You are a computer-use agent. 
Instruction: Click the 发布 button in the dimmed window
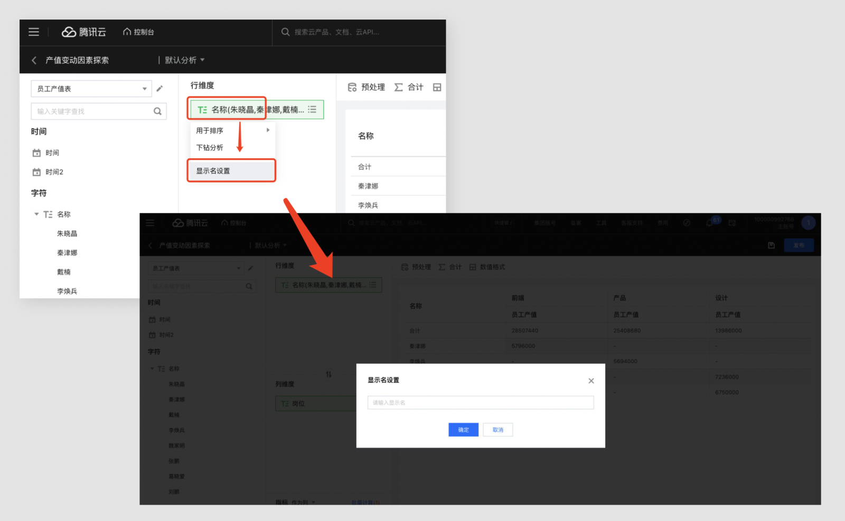coord(799,245)
